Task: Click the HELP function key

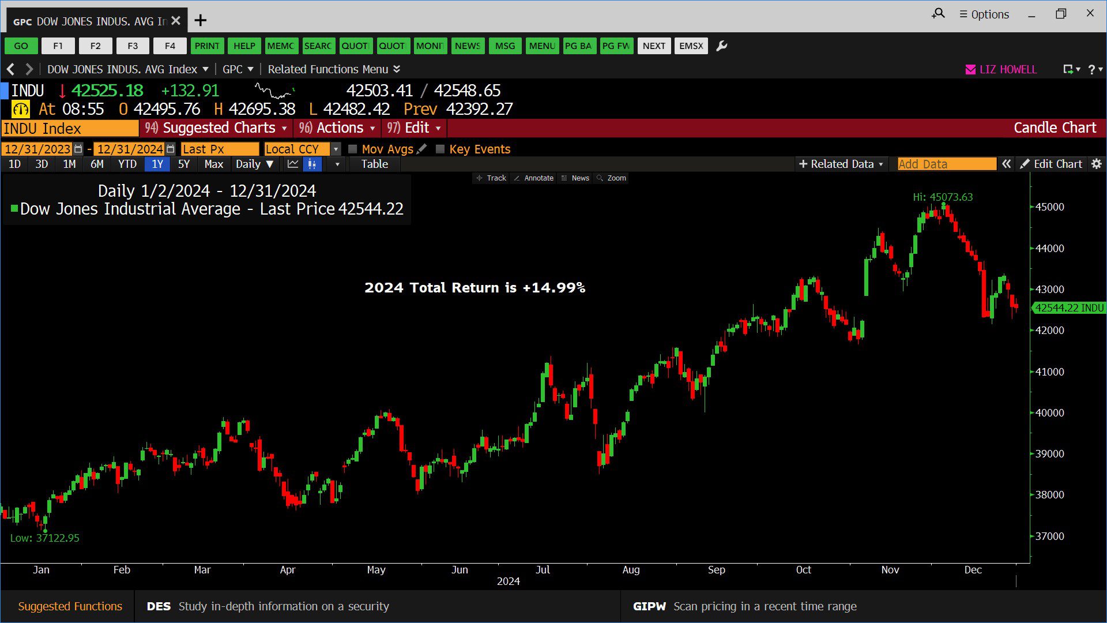Action: pos(244,46)
